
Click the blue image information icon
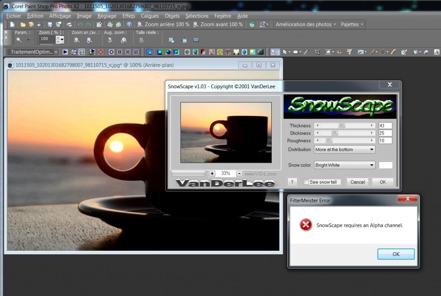coord(129,25)
